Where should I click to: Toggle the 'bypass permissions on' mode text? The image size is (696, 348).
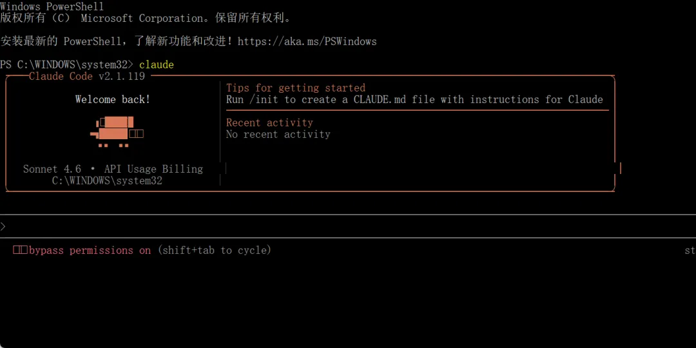click(90, 251)
